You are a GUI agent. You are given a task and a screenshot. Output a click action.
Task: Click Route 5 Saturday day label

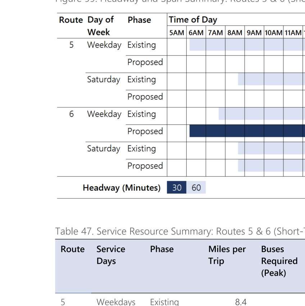pos(104,80)
